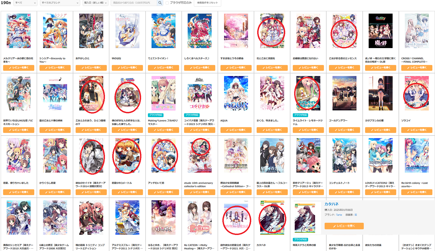This screenshot has height=251, width=435.
Task: Open the 購入日（新しい順） sort dropdown
Action: (95, 3)
